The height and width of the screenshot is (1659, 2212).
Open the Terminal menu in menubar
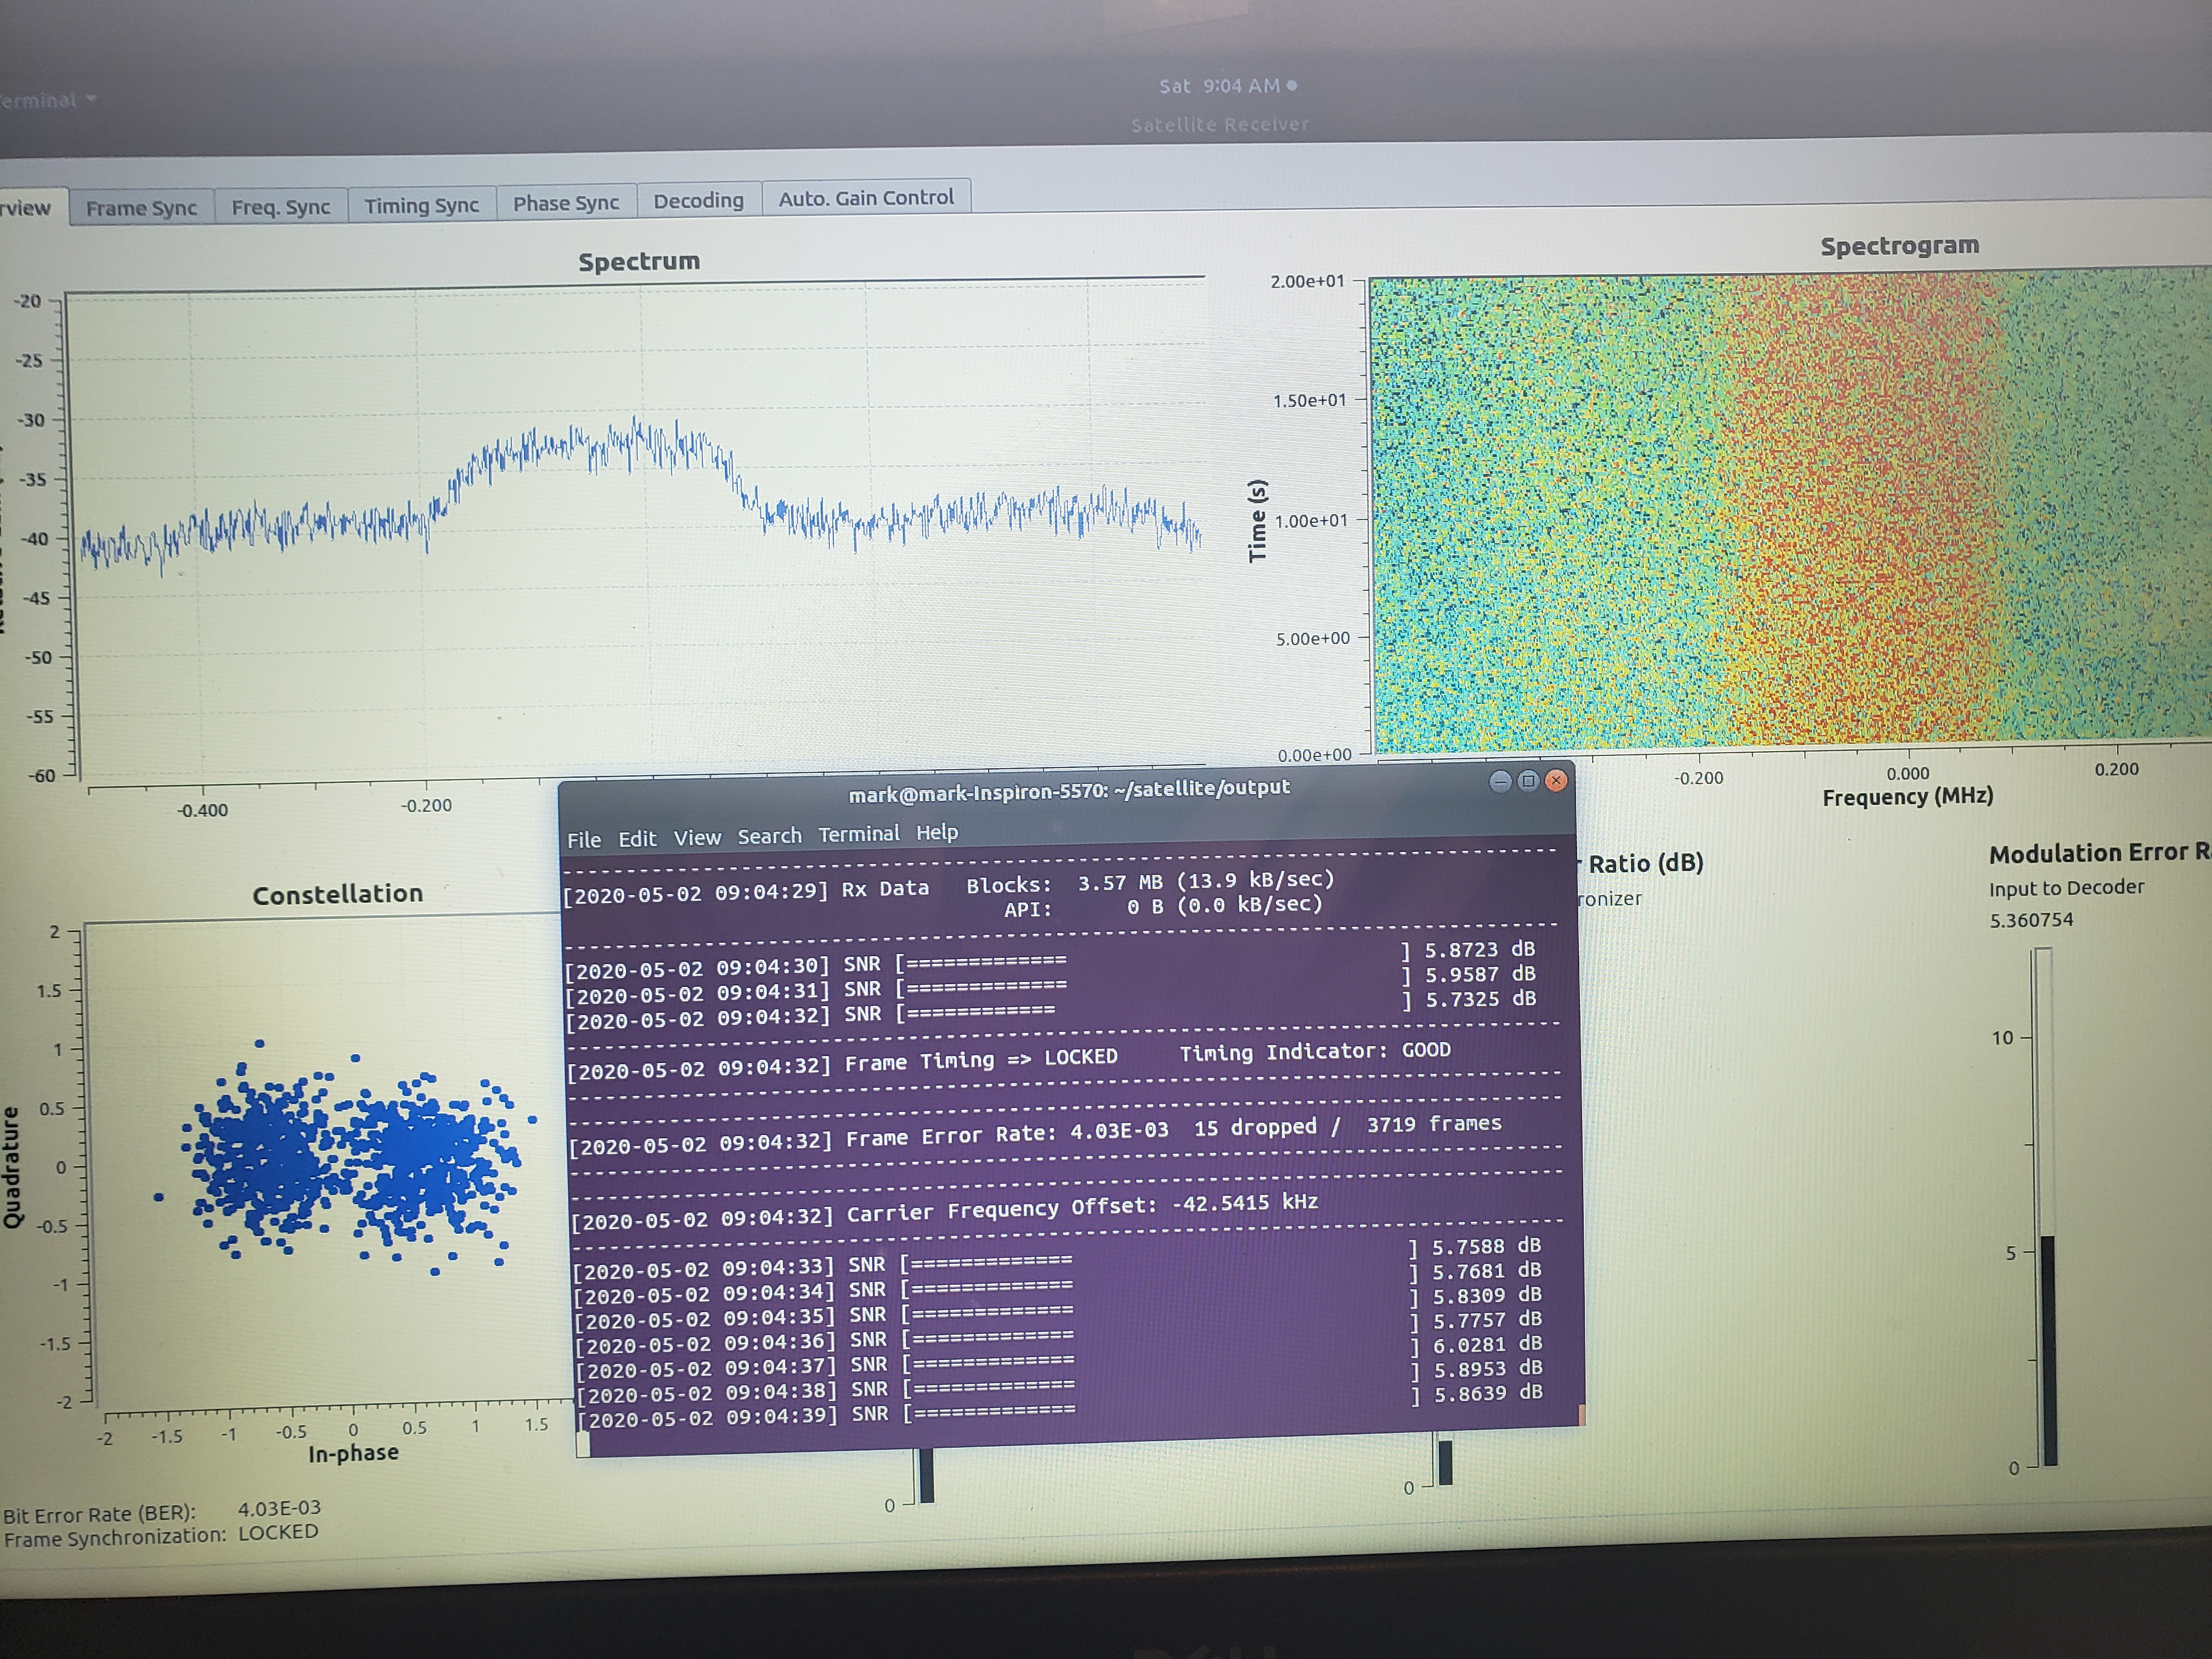tap(858, 834)
